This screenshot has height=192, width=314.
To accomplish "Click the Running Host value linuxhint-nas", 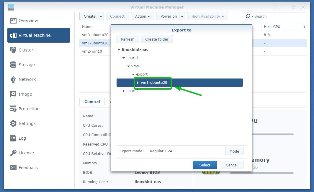I will (148, 182).
